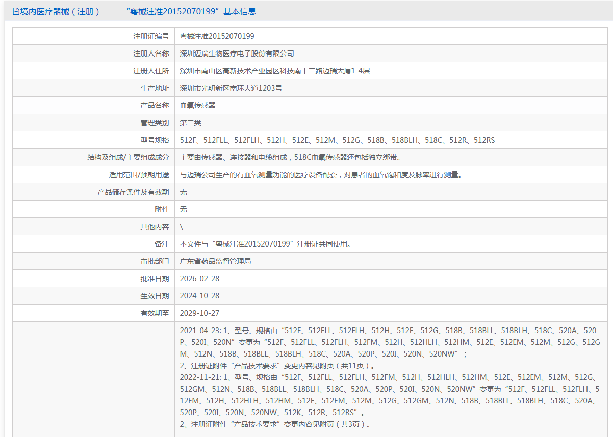
Task: Select the intended use text about 血氧饱和度及脉率
Action: coord(321,175)
